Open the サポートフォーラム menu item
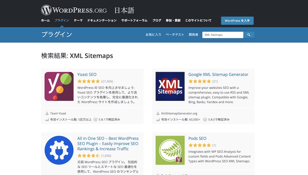This screenshot has width=308, height=175. coord(134,21)
